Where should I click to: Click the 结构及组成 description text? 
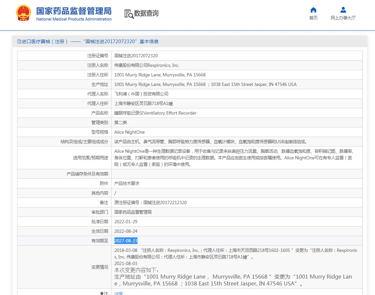point(211,142)
